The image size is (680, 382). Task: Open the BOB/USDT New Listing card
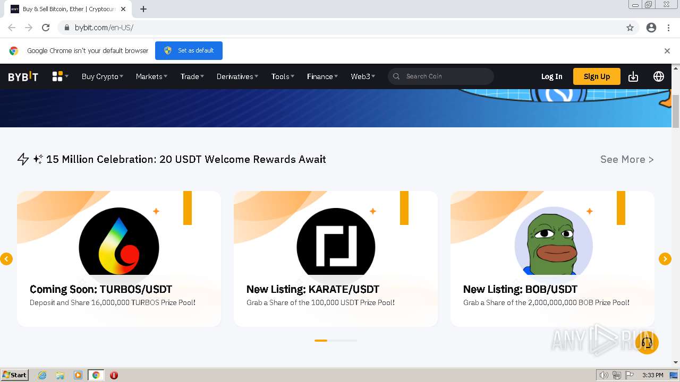(552, 259)
